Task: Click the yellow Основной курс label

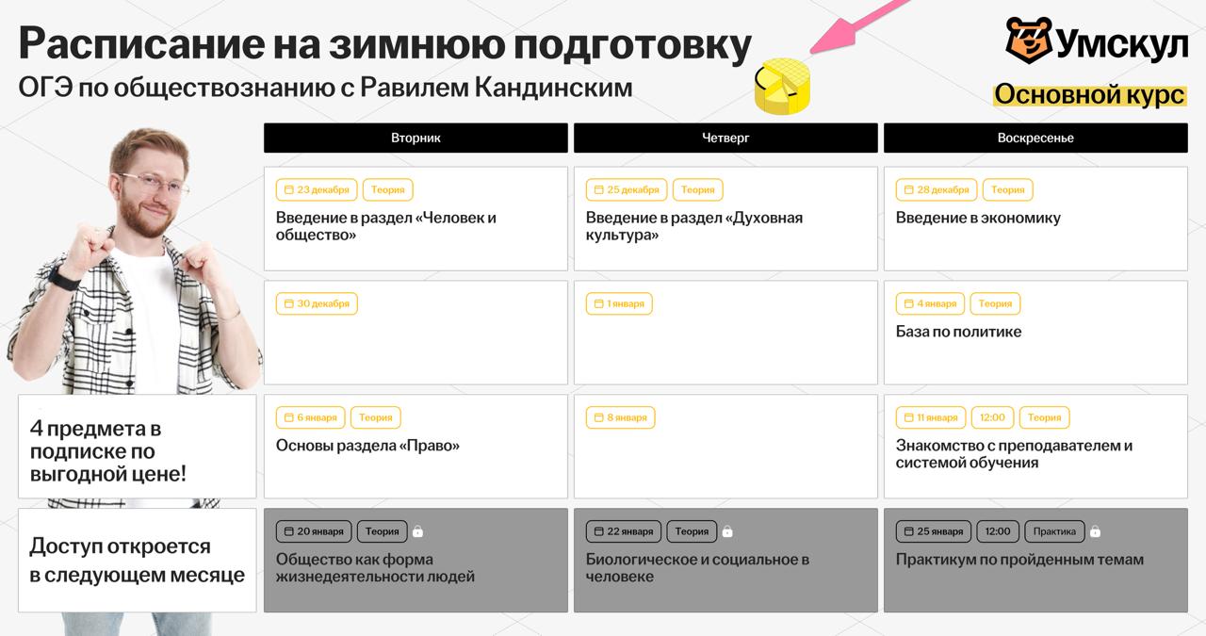Action: [x=1089, y=95]
